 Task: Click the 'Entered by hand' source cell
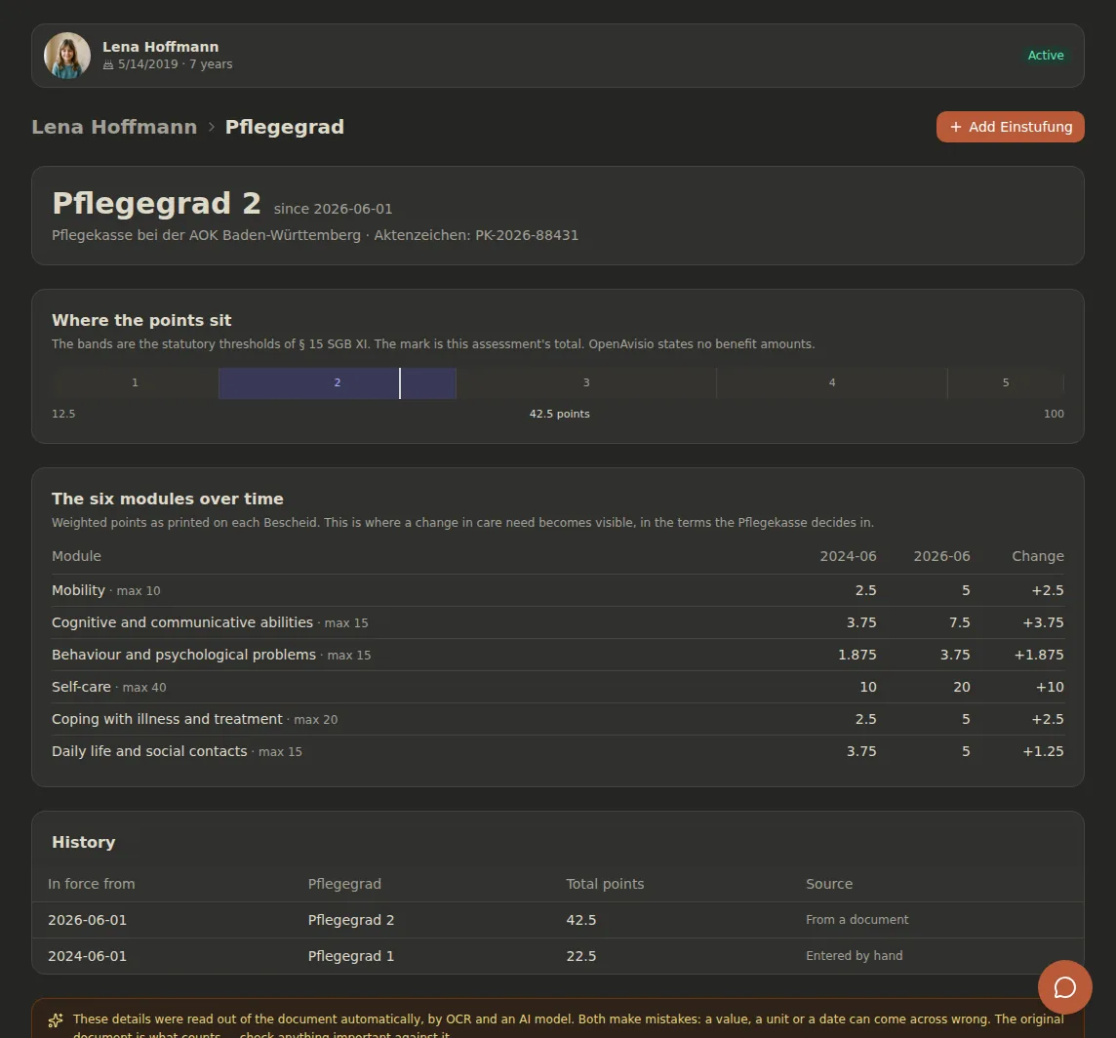[x=855, y=955]
